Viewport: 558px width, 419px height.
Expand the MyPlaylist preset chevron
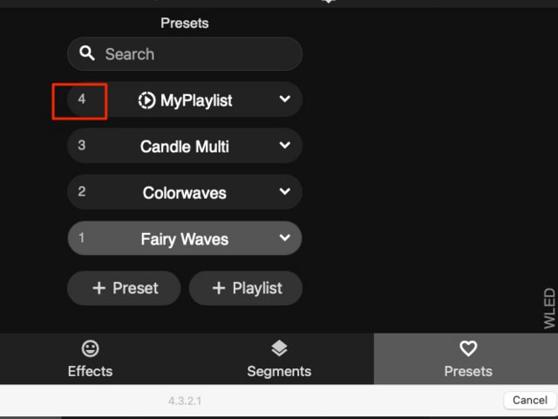click(284, 100)
